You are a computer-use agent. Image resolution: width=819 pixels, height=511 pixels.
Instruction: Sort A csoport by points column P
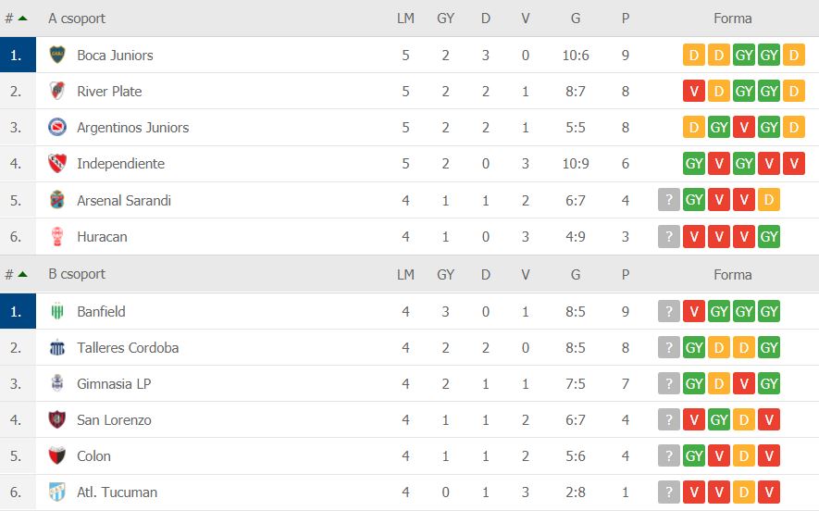(626, 19)
